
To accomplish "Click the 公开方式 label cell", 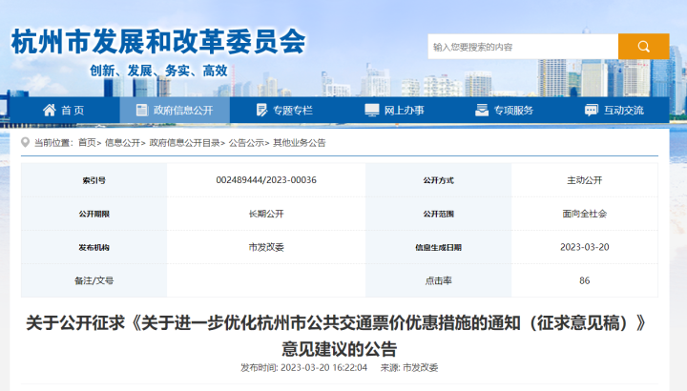I will 438,180.
